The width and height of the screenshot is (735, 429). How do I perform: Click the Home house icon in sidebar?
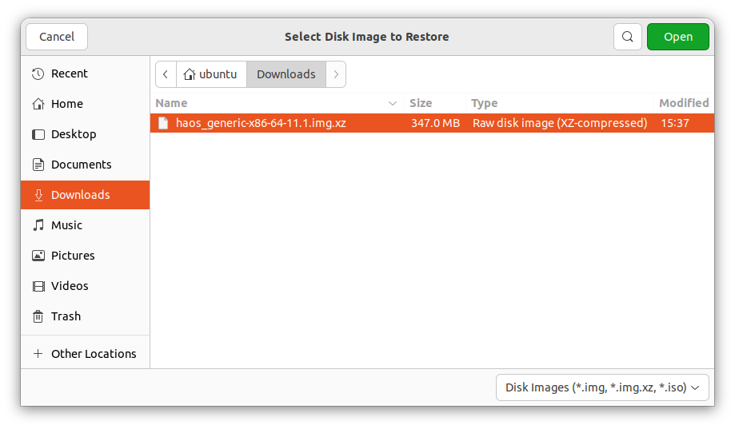click(x=38, y=104)
